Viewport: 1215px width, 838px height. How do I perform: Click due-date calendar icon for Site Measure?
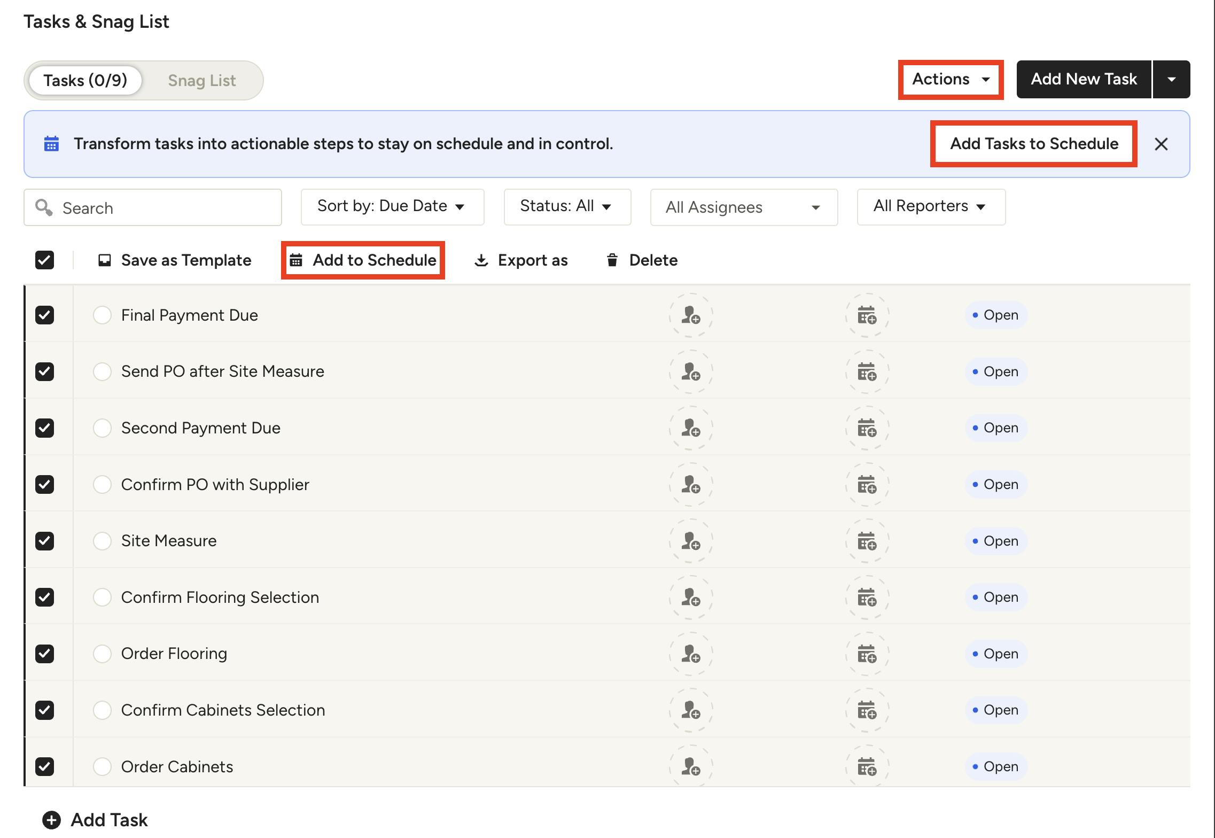click(x=867, y=541)
